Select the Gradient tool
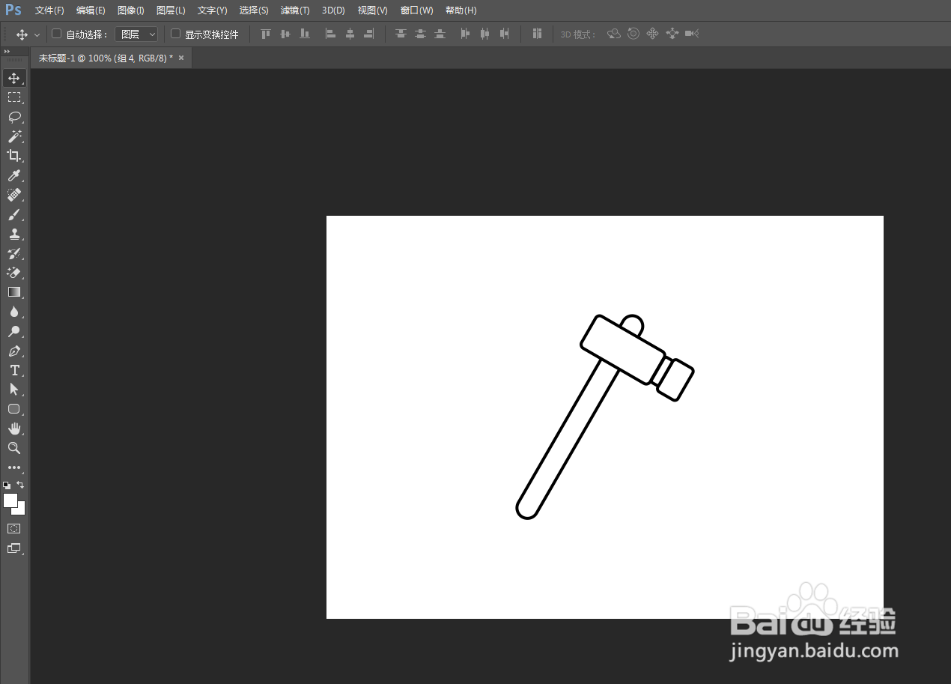Viewport: 951px width, 684px height. point(14,292)
